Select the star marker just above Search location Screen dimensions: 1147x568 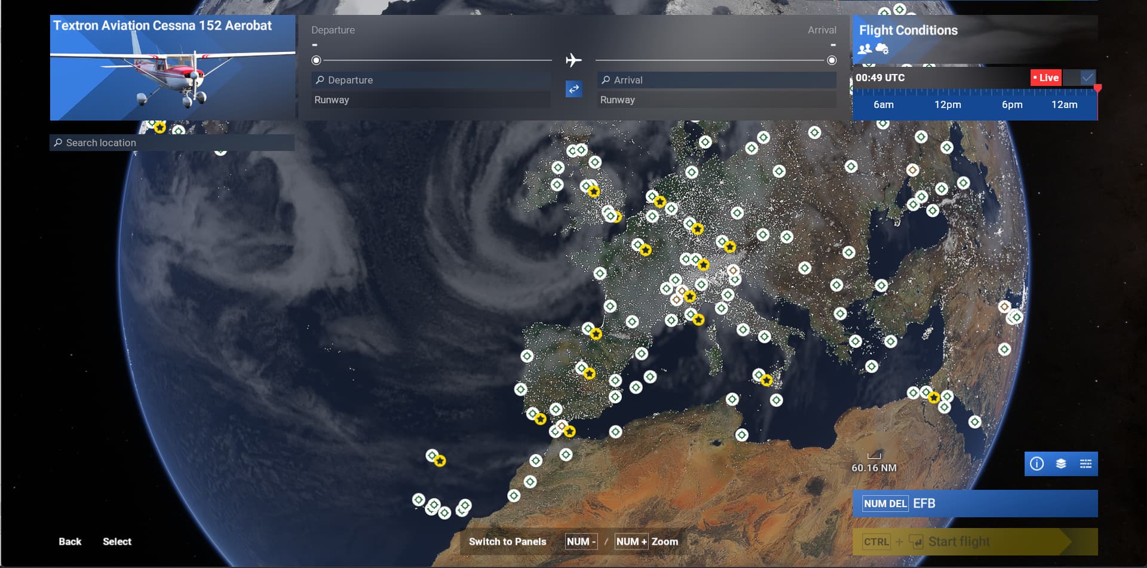click(160, 127)
